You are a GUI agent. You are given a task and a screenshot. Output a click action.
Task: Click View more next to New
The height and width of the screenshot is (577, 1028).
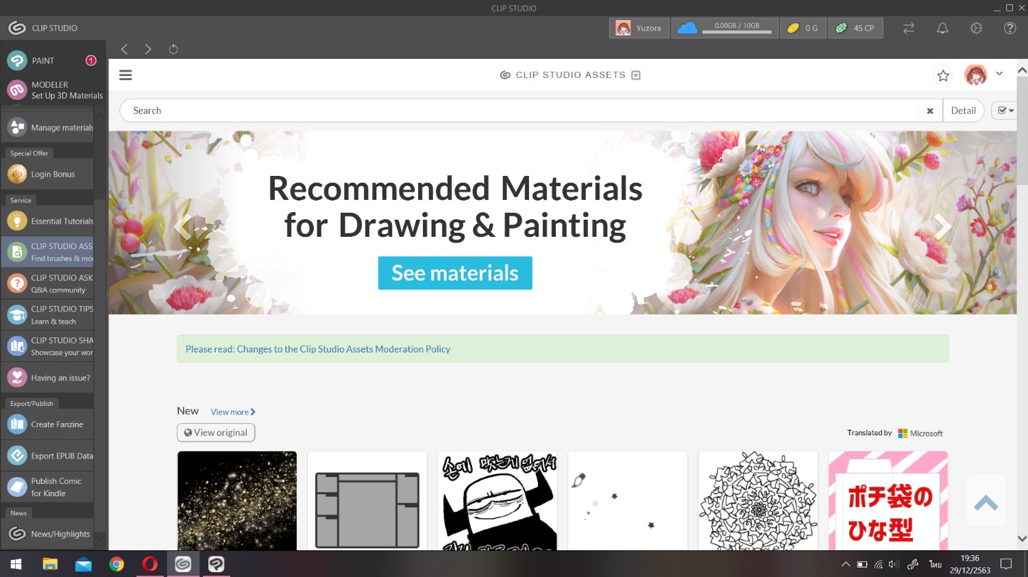pyautogui.click(x=233, y=412)
